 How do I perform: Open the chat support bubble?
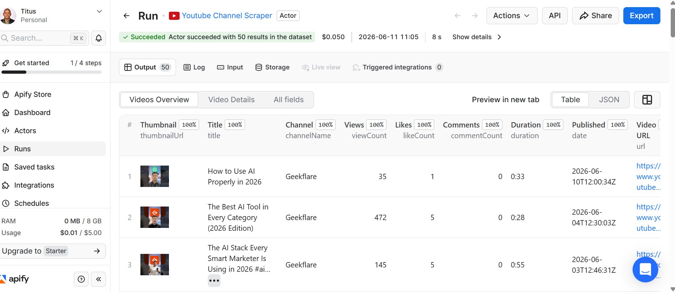[x=645, y=270]
